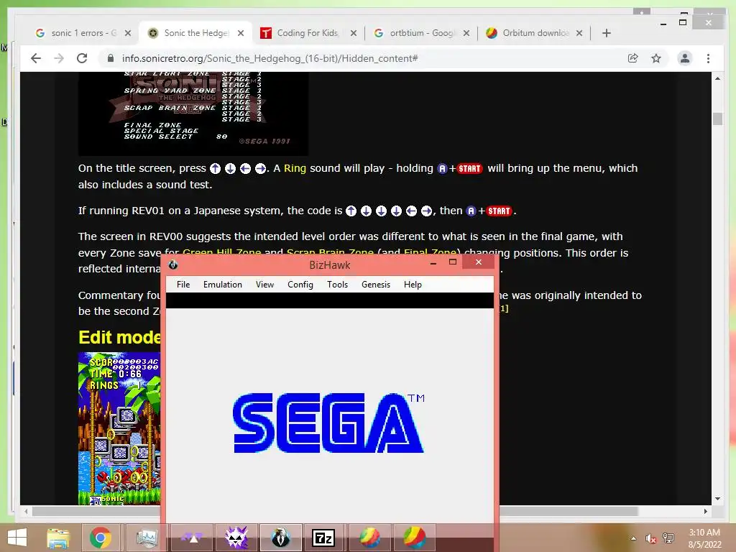Open the Tools menu in BizHawk
This screenshot has height=552, width=736.
tap(338, 285)
